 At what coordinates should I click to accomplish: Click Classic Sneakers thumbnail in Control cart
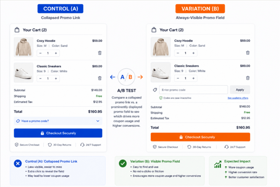point(24,72)
